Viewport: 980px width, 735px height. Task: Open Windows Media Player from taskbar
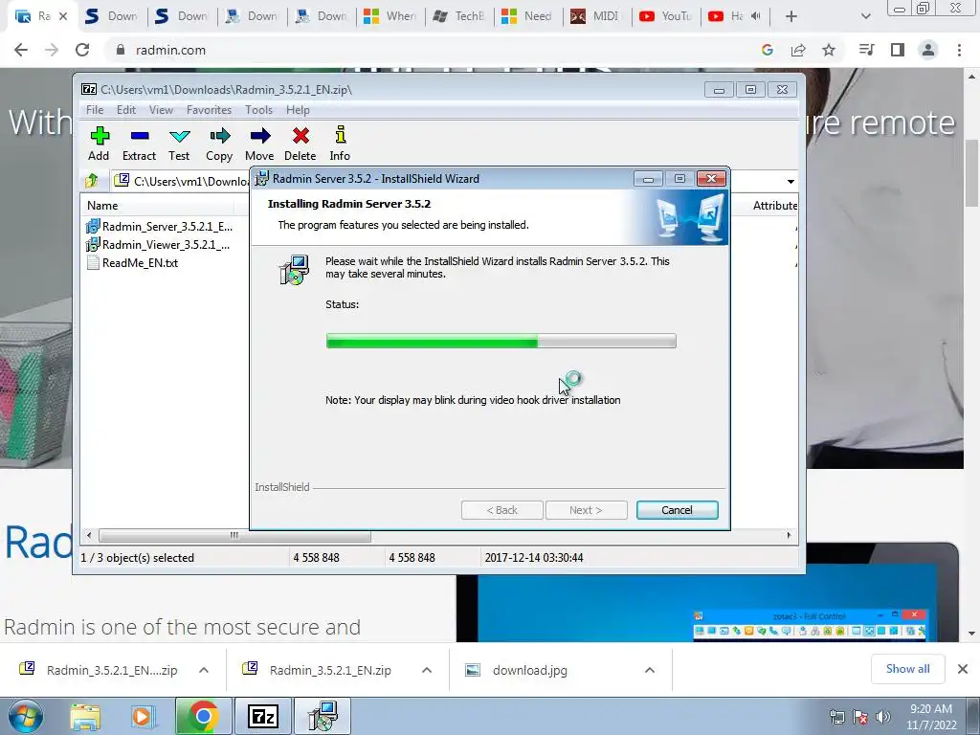point(142,716)
